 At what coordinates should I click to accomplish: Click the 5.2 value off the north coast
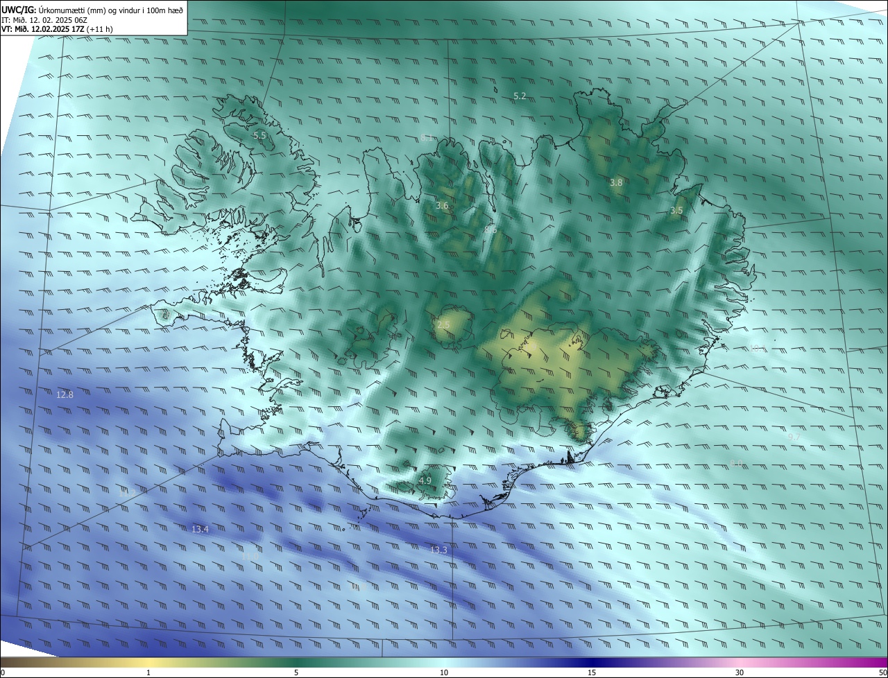[x=520, y=96]
